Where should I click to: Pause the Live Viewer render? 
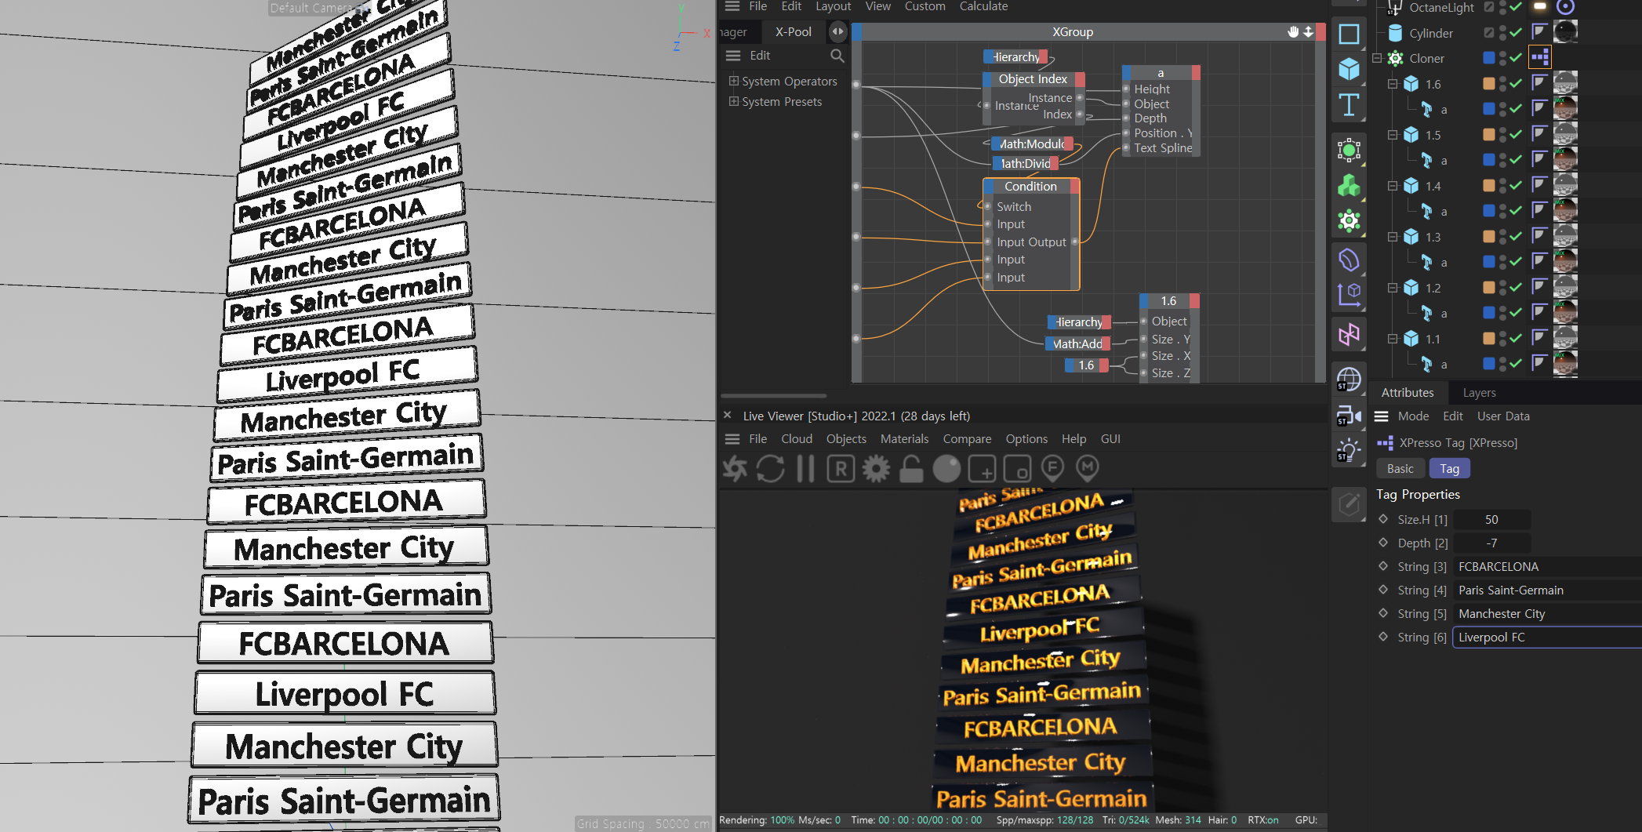click(805, 469)
